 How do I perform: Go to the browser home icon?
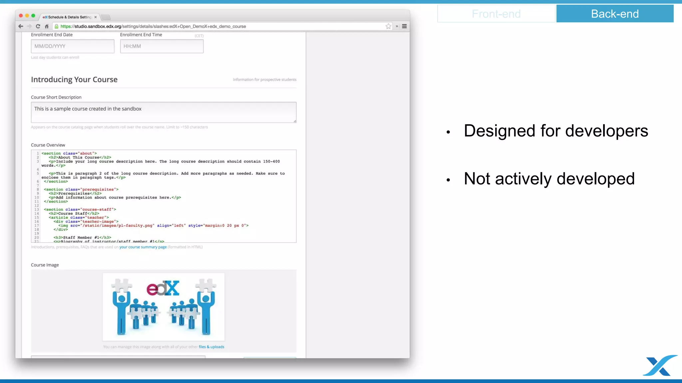tap(47, 26)
